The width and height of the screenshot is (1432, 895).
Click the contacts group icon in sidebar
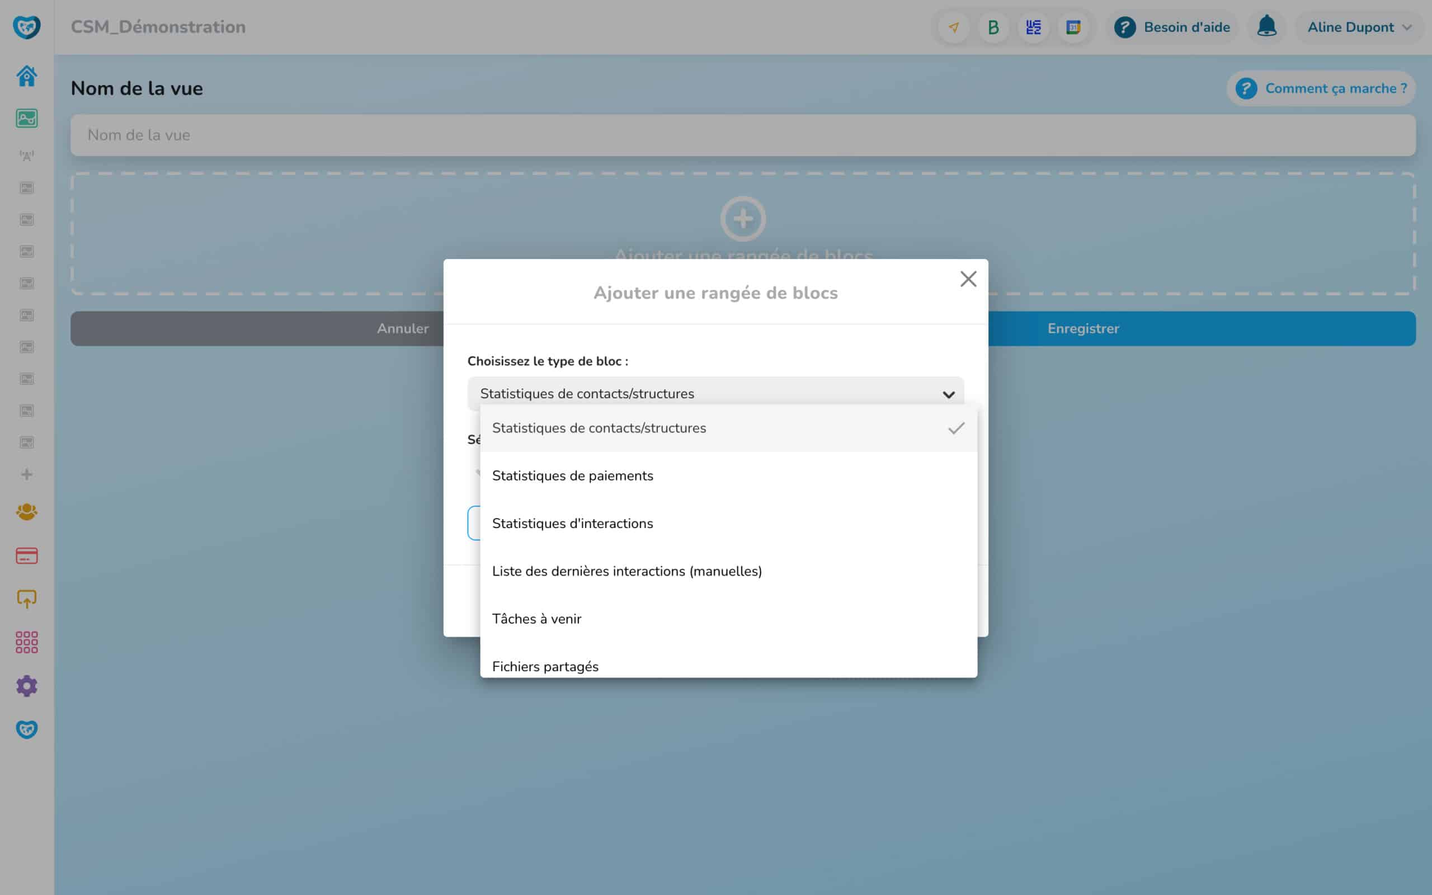[27, 512]
